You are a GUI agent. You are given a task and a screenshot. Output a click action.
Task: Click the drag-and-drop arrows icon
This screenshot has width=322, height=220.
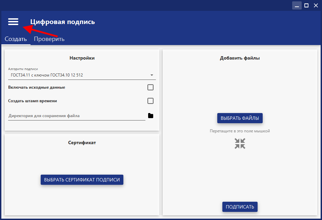tap(240, 144)
